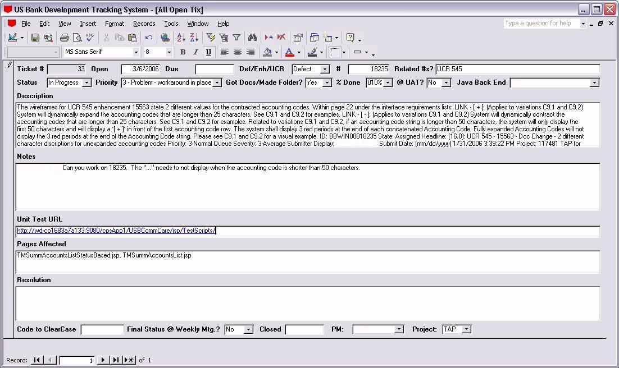Go to next record button
619x368 pixels.
(x=103, y=360)
